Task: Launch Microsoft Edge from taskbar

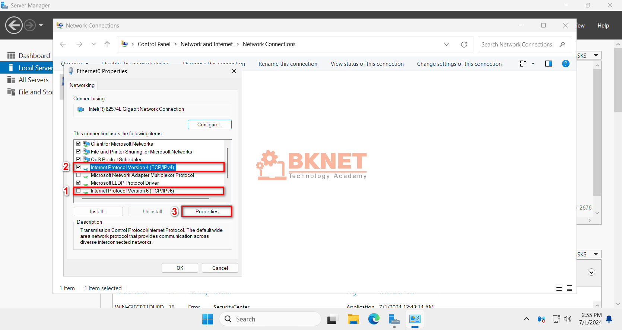Action: (x=374, y=319)
